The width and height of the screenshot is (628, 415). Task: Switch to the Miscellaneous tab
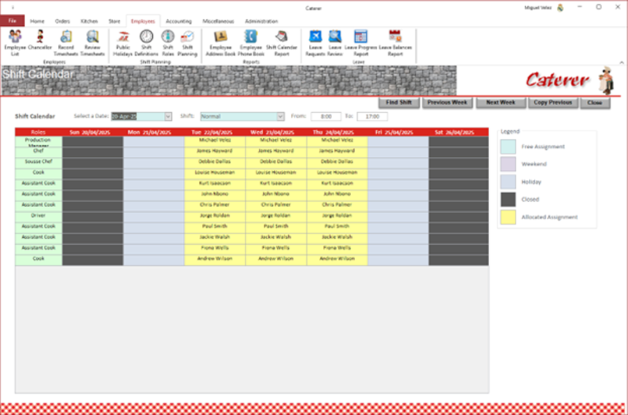pyautogui.click(x=218, y=21)
